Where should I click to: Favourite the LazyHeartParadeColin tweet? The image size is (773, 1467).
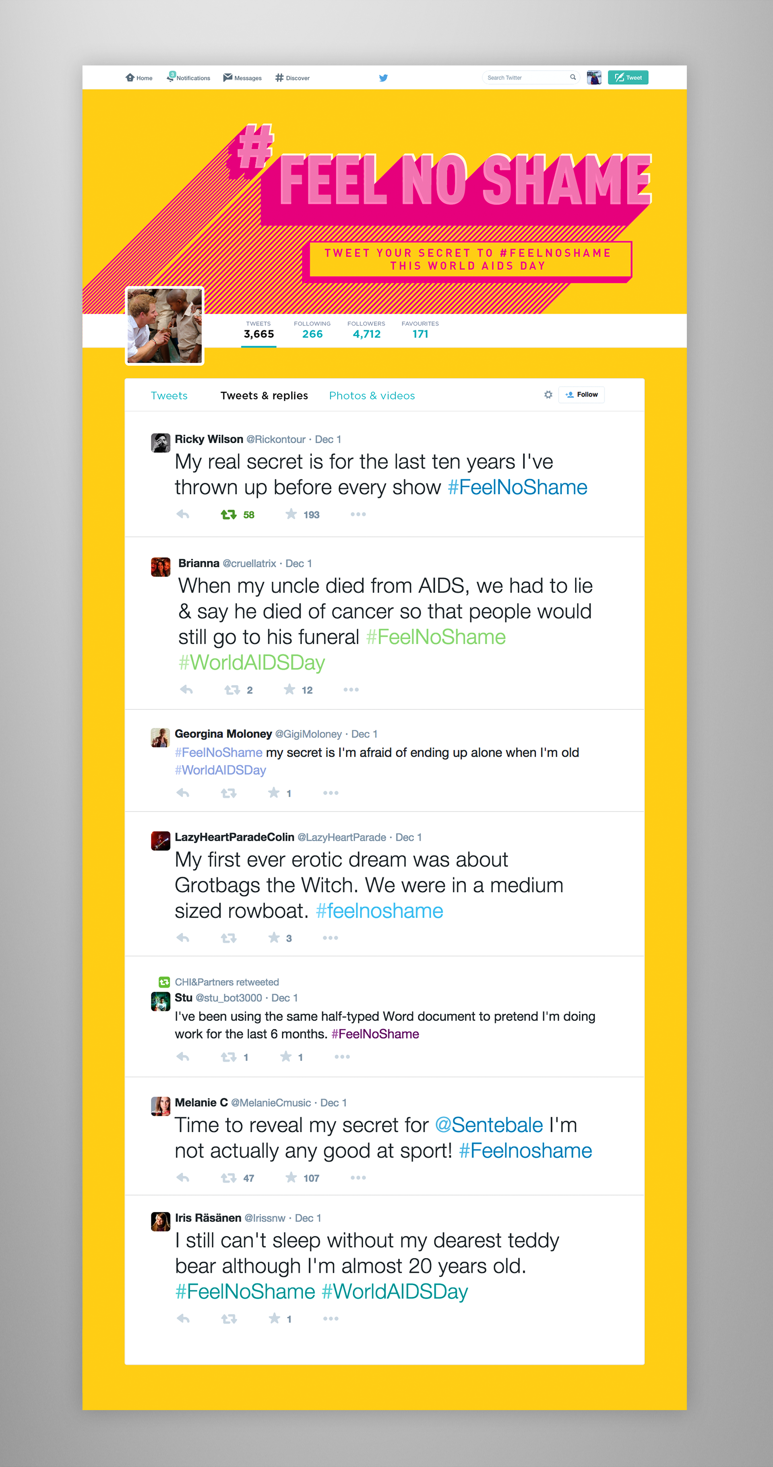pos(274,937)
